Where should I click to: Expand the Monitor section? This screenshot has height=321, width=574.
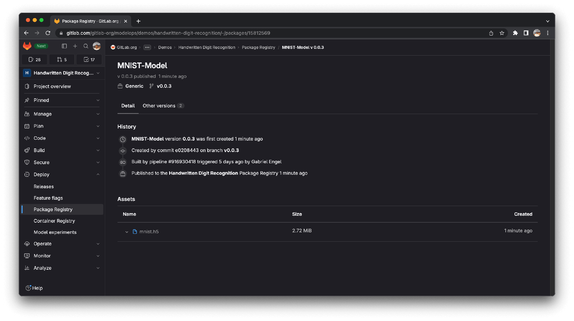tap(62, 256)
